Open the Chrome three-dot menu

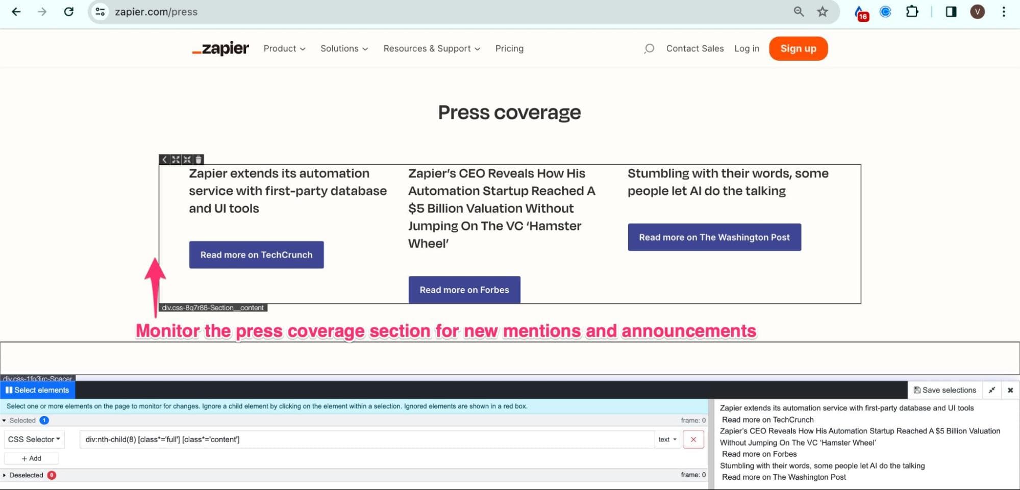pyautogui.click(x=1003, y=11)
